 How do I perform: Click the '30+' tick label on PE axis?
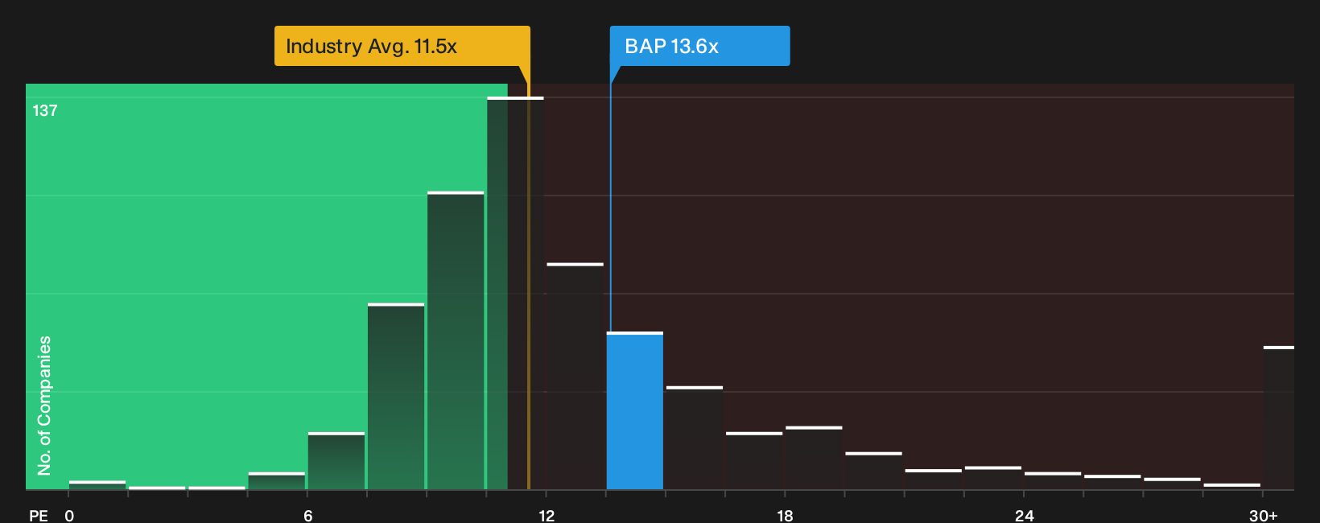1264,516
